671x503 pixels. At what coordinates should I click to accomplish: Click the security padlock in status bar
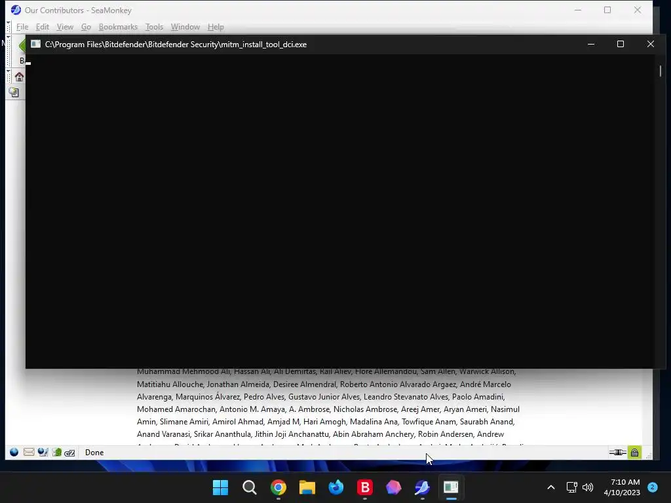tap(634, 452)
